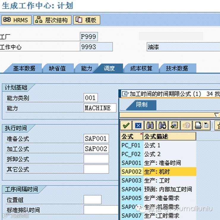Screen dimensions: 220x220
Task: Click the description field 油漆
Action: [x=183, y=47]
